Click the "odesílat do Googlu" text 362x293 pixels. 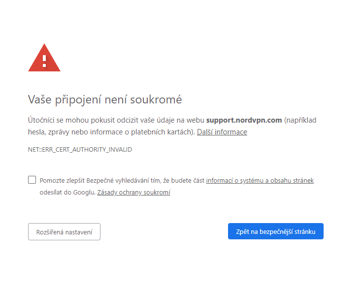tap(67, 192)
